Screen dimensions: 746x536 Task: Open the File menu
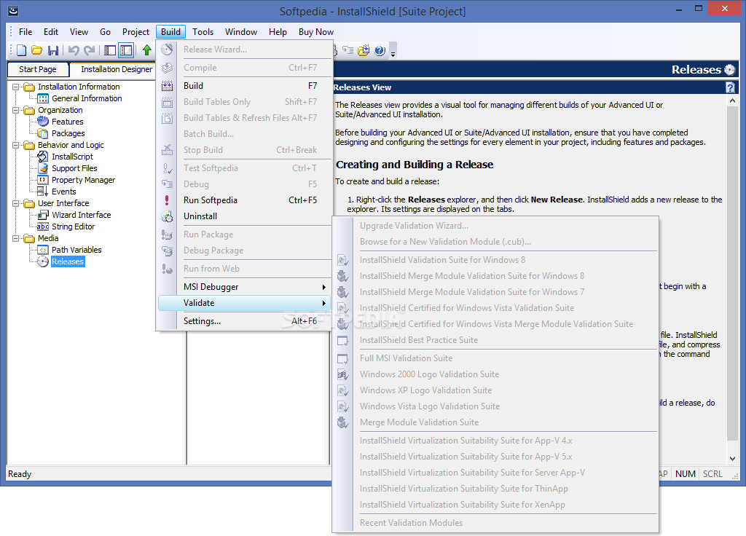[x=25, y=32]
